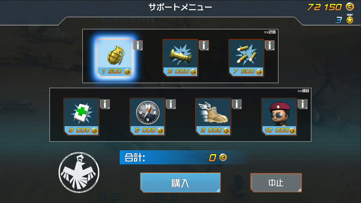Click the 中止 cancel button
Screen dimensions: 361x203
(x=276, y=183)
